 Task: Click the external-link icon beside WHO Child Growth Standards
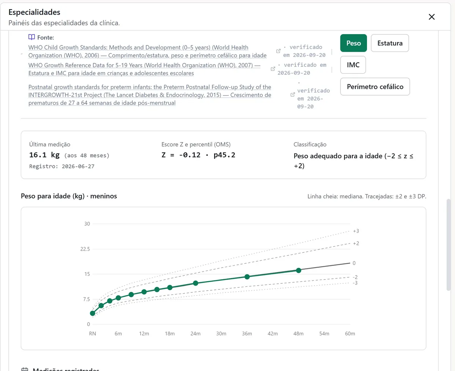click(279, 51)
